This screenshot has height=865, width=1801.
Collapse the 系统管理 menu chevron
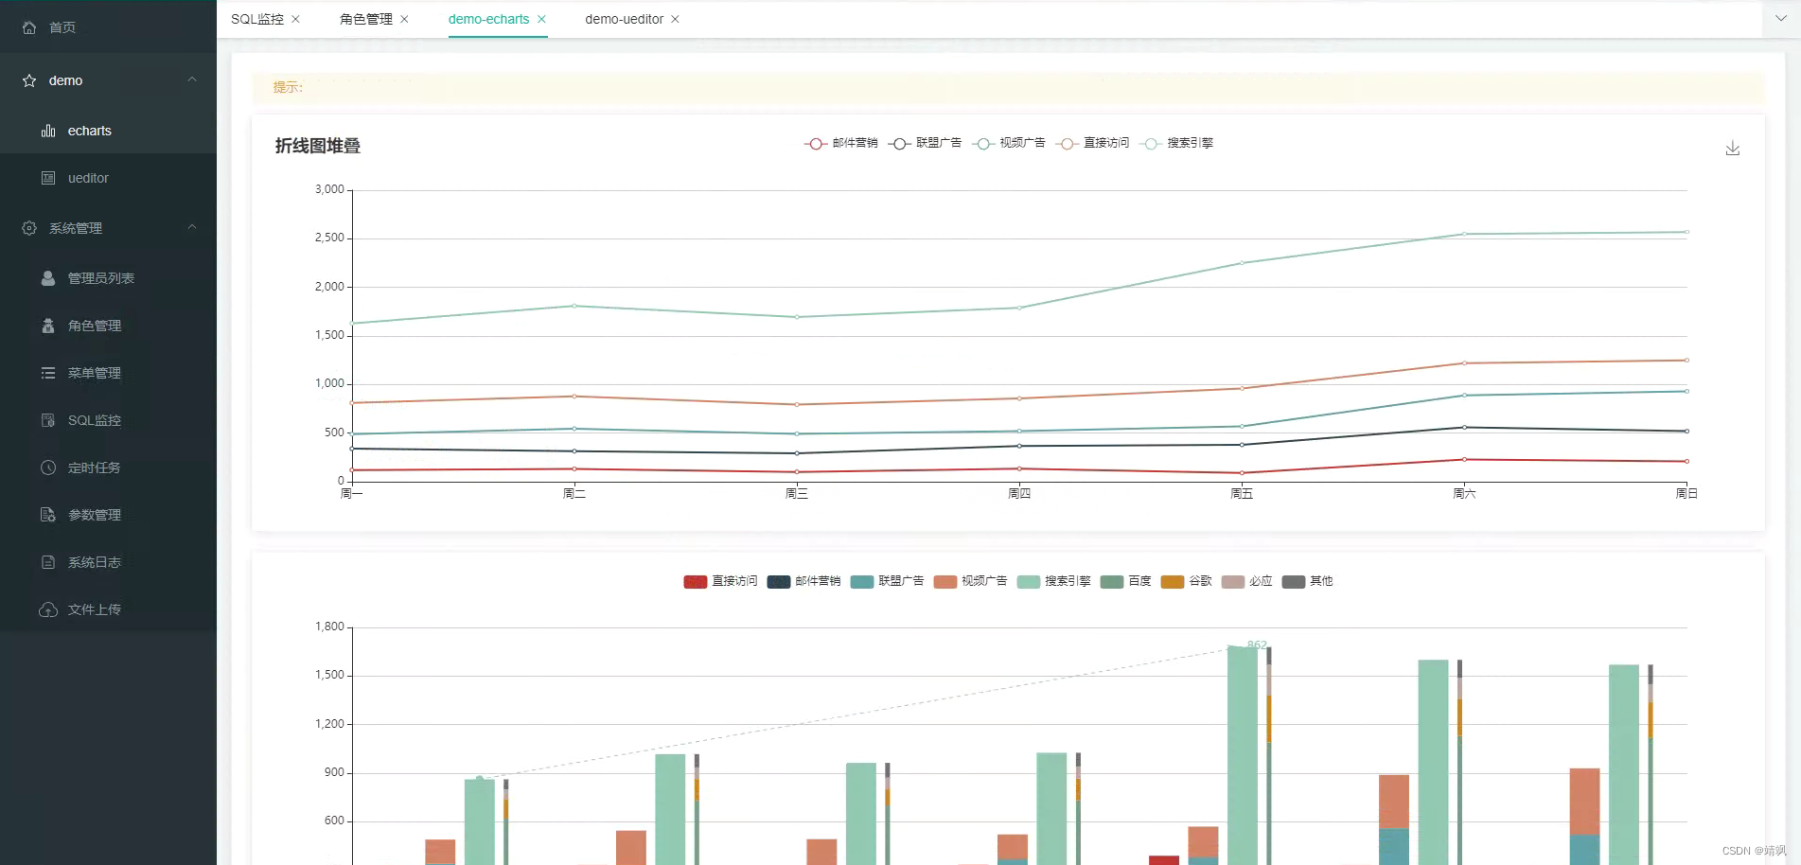[x=192, y=227]
